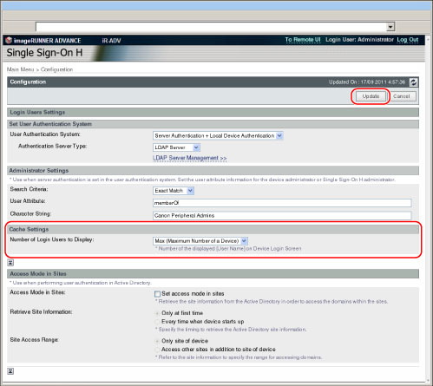Click the Log Out link
Screen dimensions: 433x386
point(408,40)
